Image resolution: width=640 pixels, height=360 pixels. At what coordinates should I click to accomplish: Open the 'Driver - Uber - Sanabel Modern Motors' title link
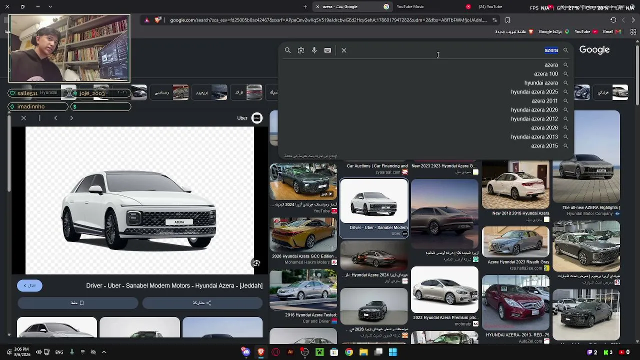174,285
